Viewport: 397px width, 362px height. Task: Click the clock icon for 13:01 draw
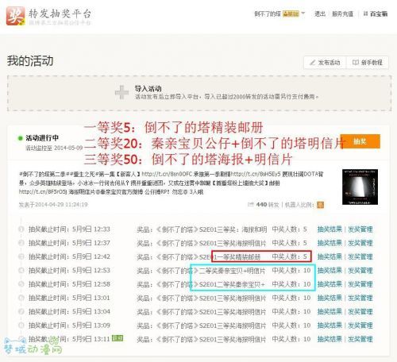(x=21, y=298)
